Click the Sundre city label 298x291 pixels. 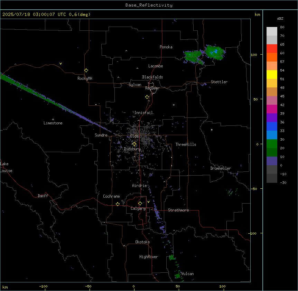101,135
